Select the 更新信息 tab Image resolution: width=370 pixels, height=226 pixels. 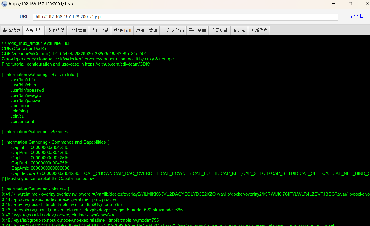259,30
